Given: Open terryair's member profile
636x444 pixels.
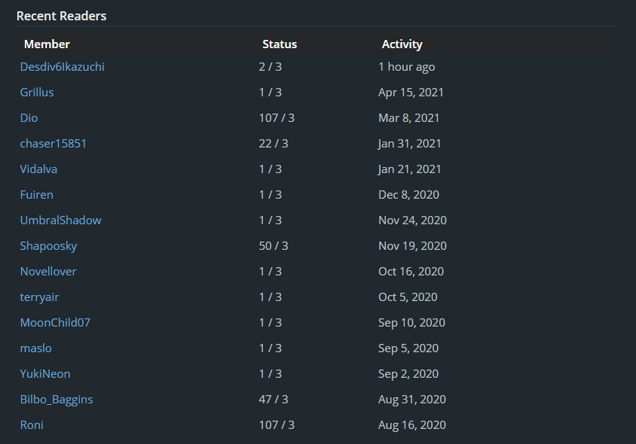Looking at the screenshot, I should (x=39, y=297).
